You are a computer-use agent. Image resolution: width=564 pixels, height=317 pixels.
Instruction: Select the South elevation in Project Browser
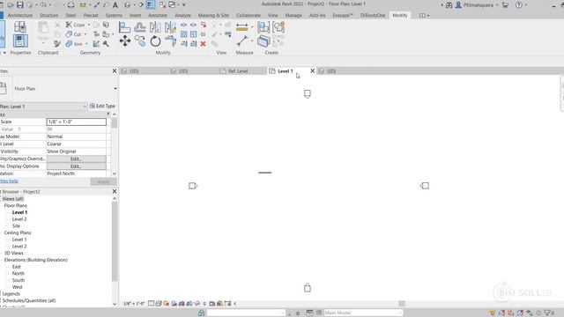coord(19,280)
